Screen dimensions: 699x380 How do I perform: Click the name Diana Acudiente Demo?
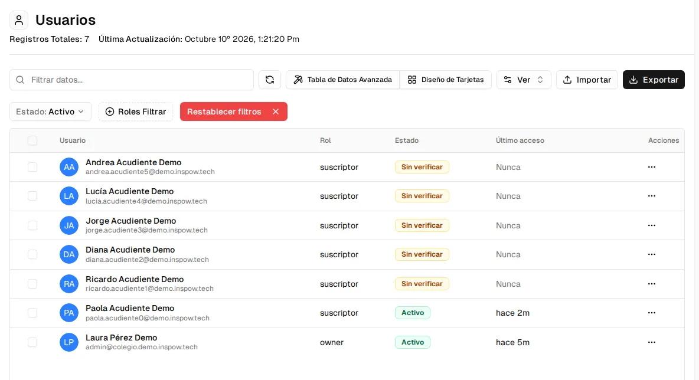click(x=130, y=250)
